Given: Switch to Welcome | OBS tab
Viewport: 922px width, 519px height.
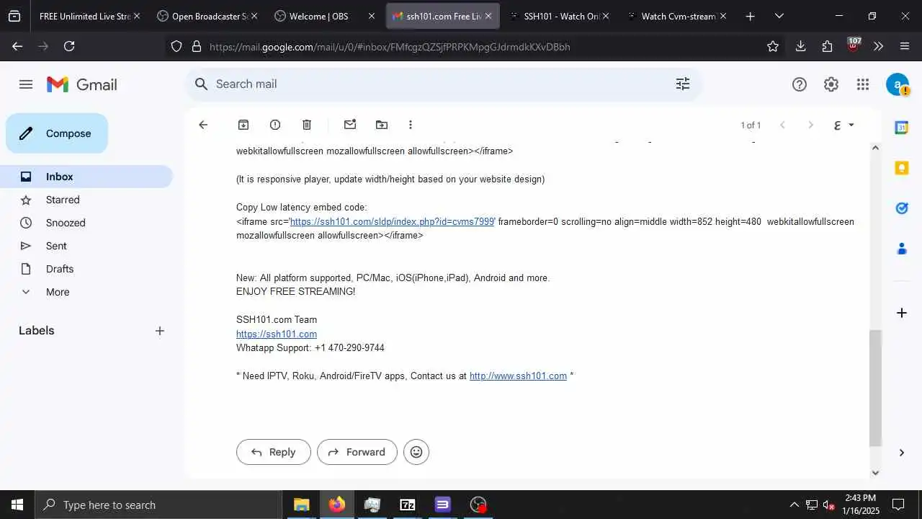Looking at the screenshot, I should (318, 16).
